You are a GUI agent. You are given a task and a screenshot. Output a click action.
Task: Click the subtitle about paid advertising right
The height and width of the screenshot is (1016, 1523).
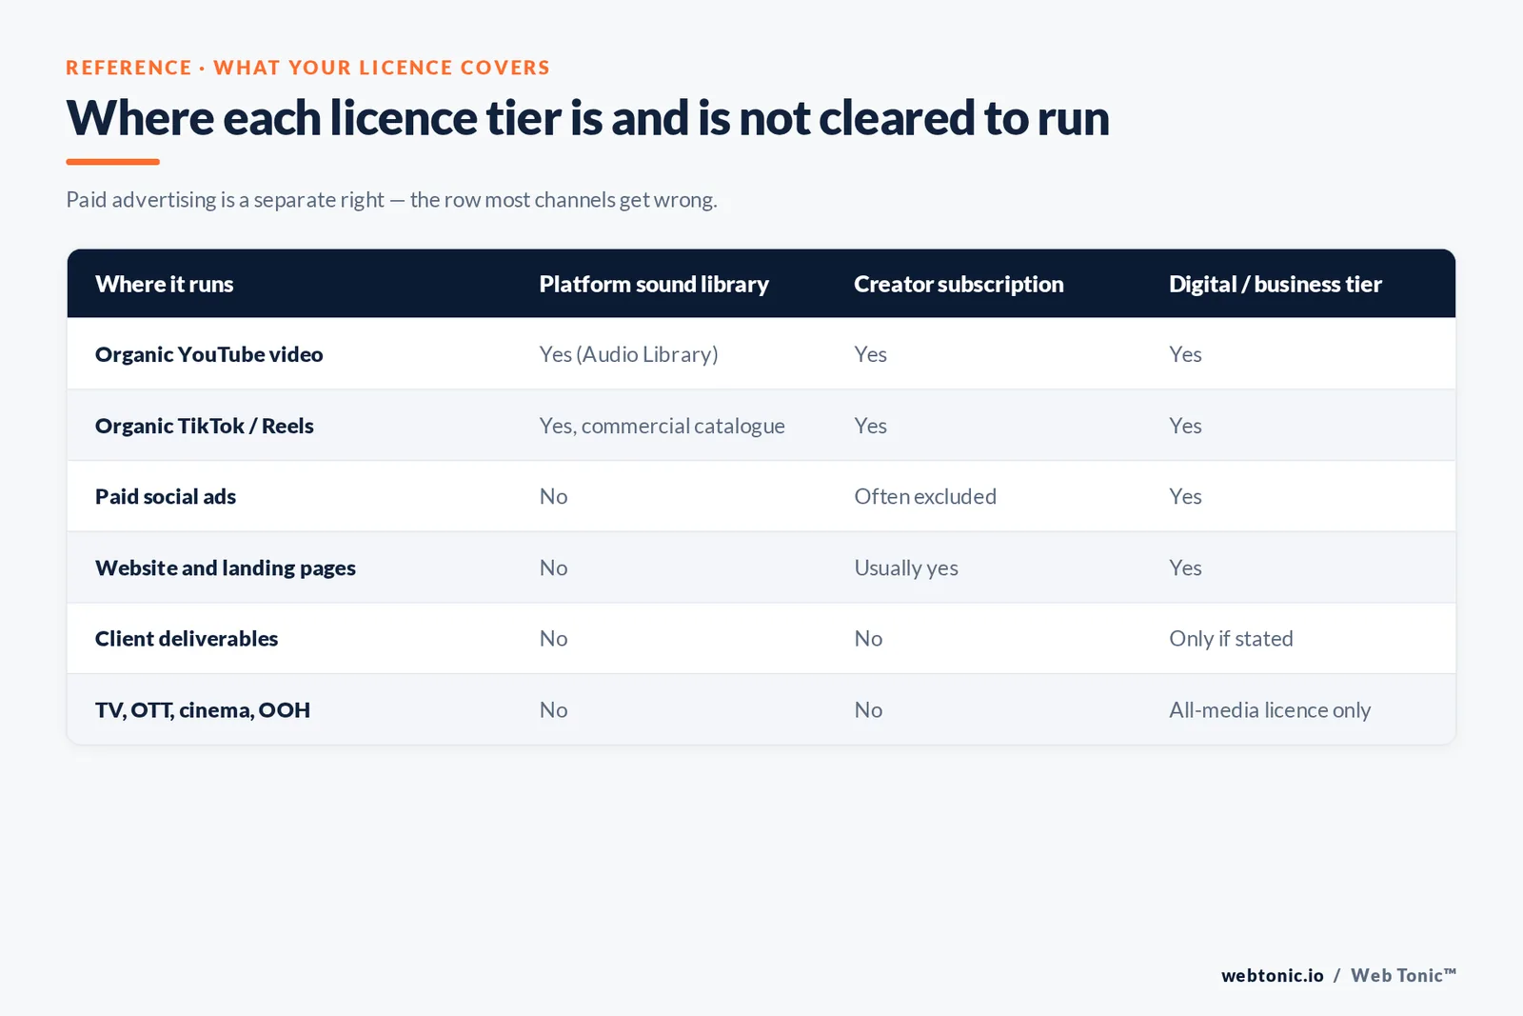[391, 200]
